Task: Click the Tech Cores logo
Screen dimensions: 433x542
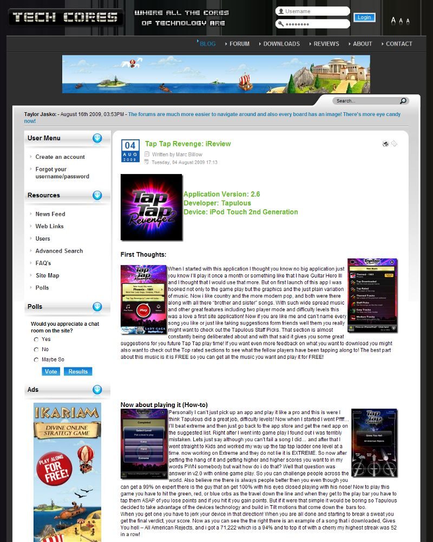Action: click(x=65, y=17)
